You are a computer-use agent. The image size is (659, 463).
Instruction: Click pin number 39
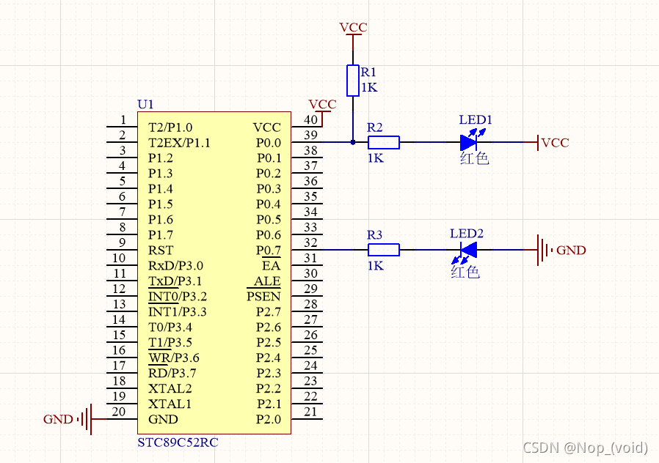310,135
